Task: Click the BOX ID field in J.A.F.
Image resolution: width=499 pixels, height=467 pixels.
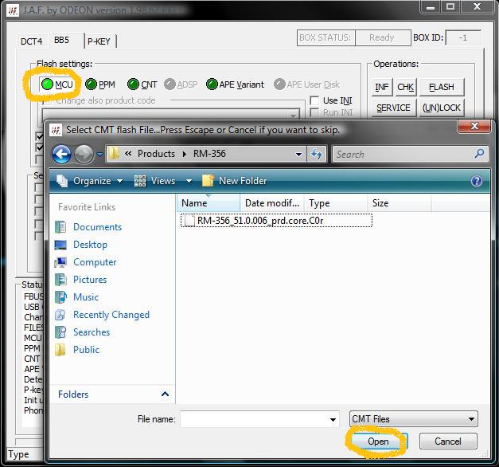Action: click(463, 38)
